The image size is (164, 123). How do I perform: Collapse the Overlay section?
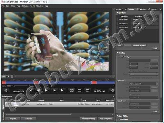coord(117,53)
